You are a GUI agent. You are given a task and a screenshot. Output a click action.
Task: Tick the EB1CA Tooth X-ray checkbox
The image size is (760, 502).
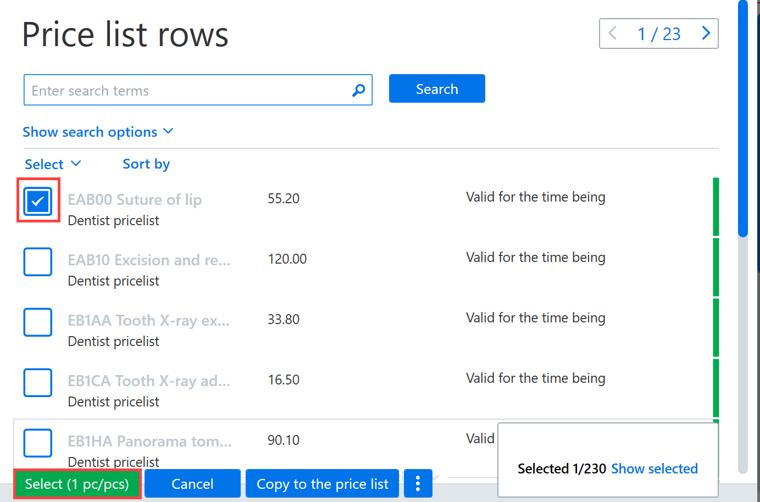pos(38,382)
